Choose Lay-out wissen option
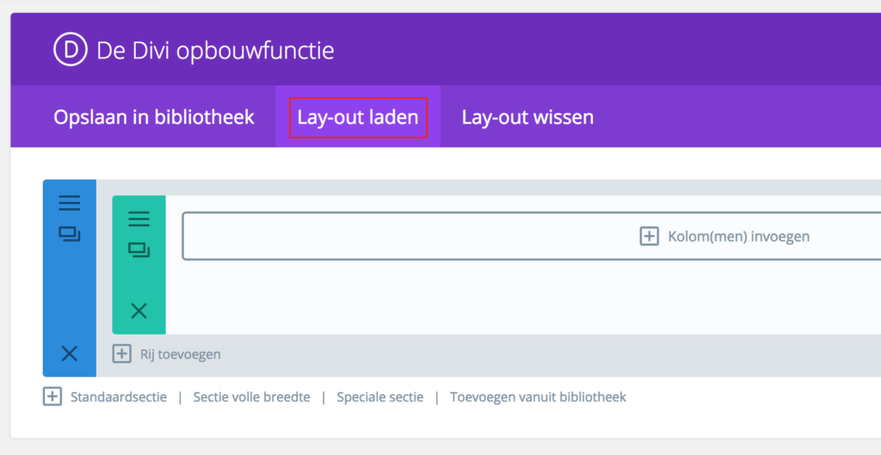This screenshot has height=455, width=881. pos(527,117)
